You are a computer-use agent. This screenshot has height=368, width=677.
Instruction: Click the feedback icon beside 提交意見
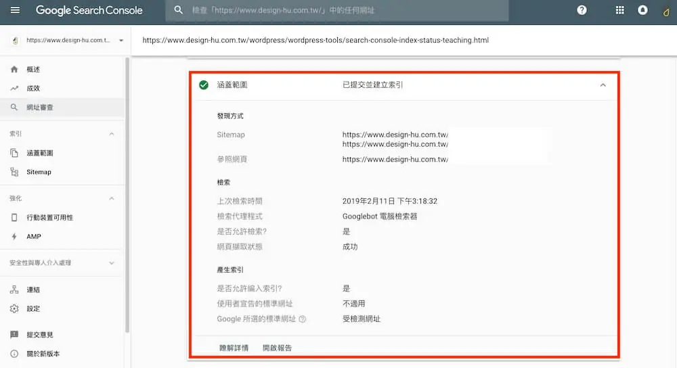click(x=14, y=334)
